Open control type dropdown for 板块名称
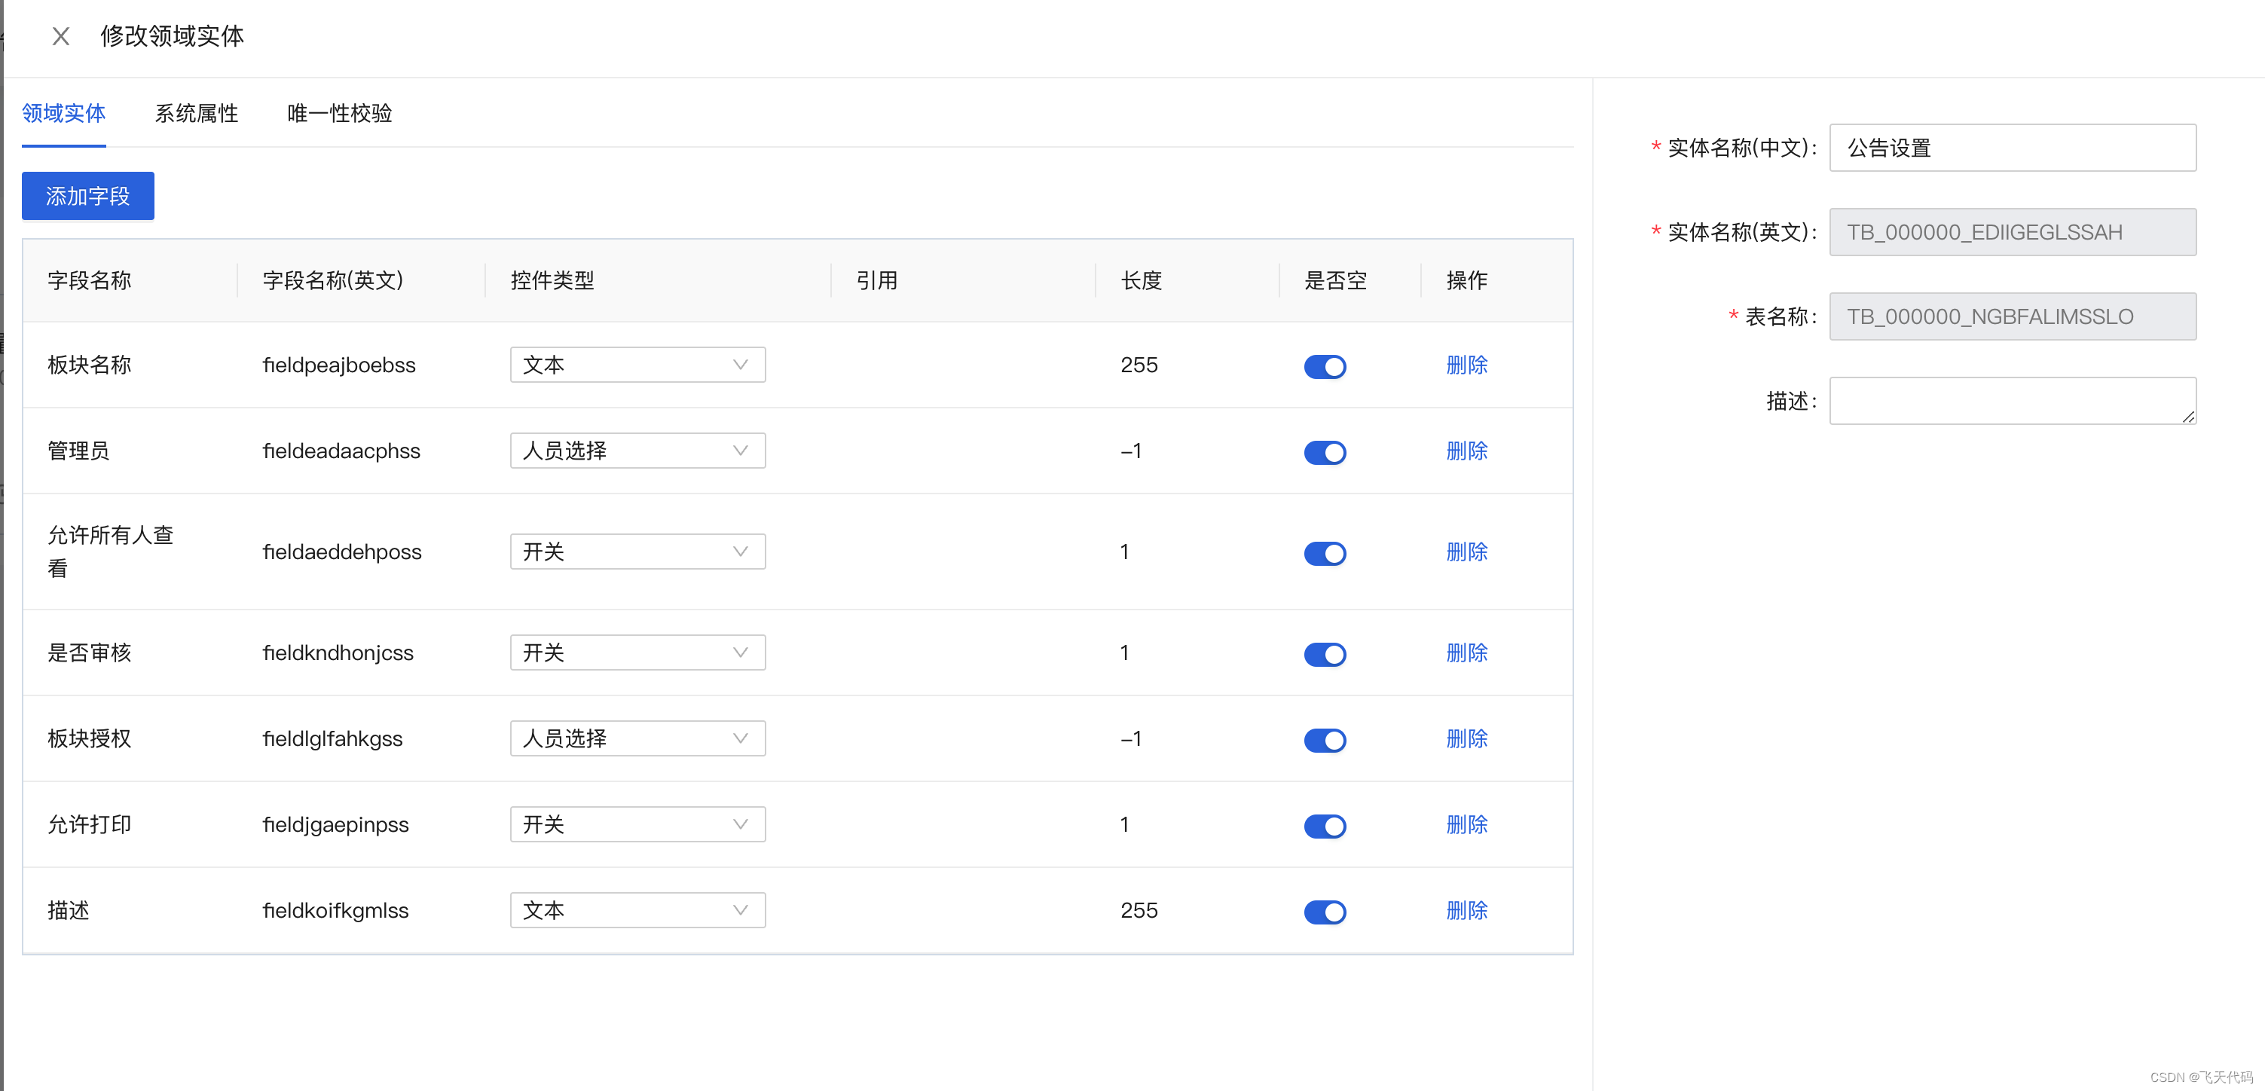The width and height of the screenshot is (2265, 1091). coord(637,365)
